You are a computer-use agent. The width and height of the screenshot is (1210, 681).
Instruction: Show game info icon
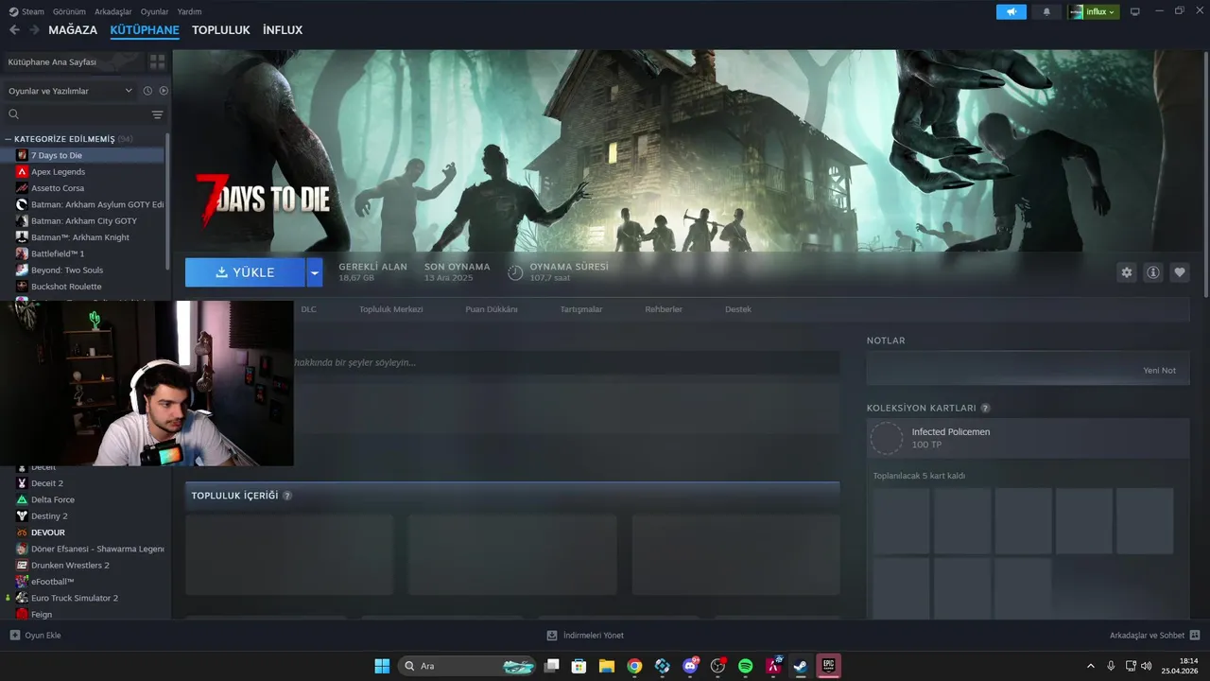pyautogui.click(x=1153, y=272)
